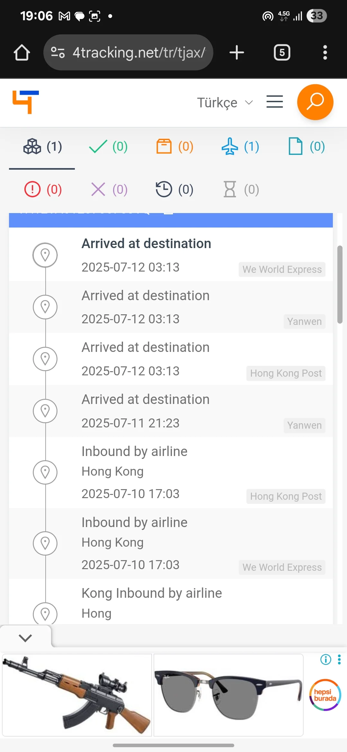This screenshot has width=347, height=752.
Task: Switch to the delivered checkmark tab
Action: point(108,147)
